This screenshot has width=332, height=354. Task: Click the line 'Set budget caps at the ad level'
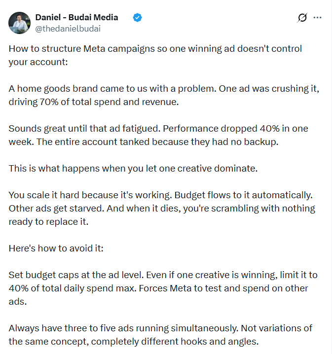[163, 275]
